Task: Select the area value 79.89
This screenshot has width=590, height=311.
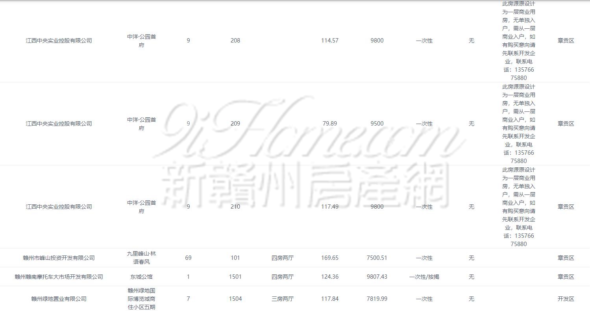Action: pos(329,124)
